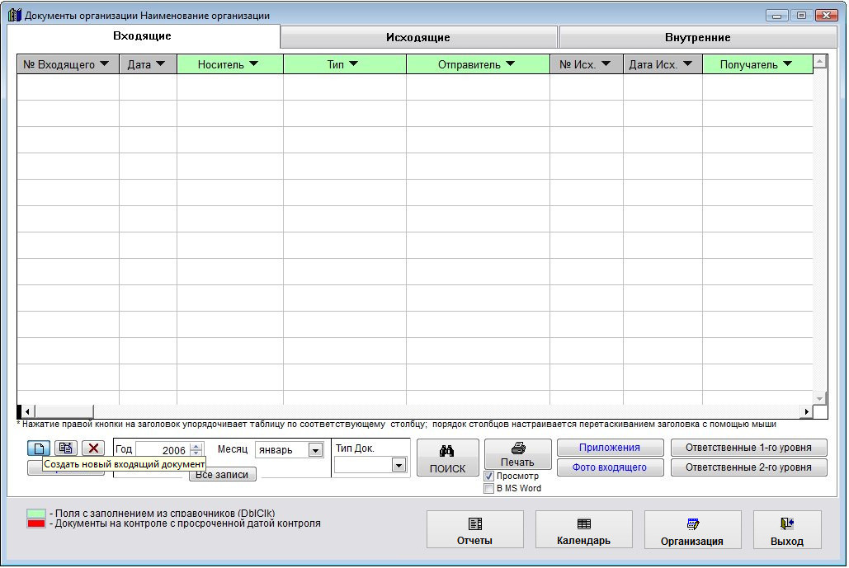
Task: Click the Год label text
Action: pos(124,449)
